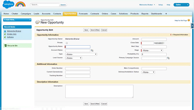The image size is (194, 110).
Task: Click the Opportunity Name field
Action: click(78, 47)
